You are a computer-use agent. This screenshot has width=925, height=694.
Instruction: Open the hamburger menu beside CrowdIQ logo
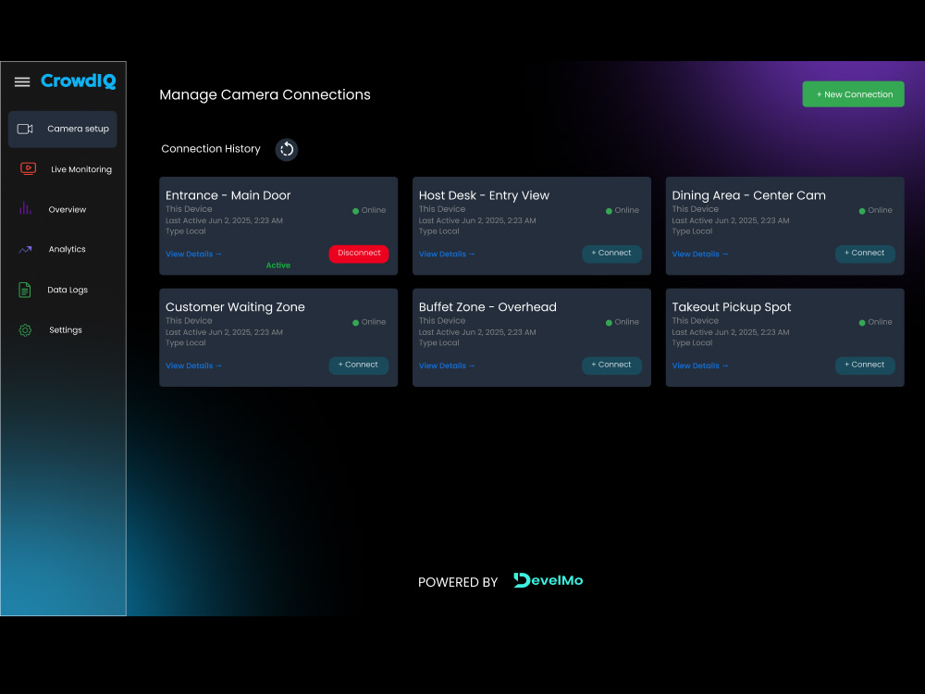[22, 81]
